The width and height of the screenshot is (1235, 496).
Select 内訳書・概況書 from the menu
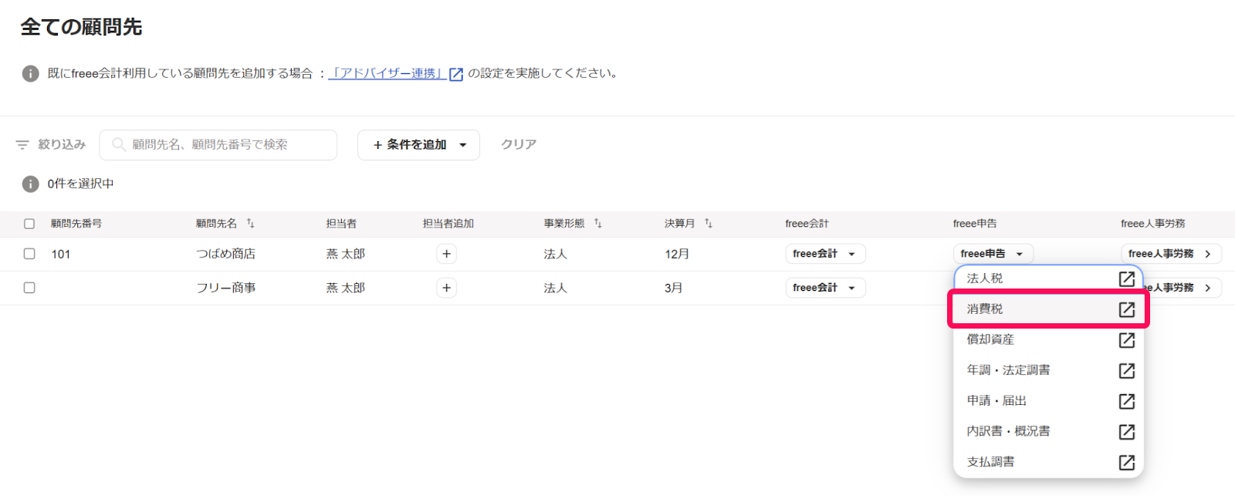(1048, 432)
